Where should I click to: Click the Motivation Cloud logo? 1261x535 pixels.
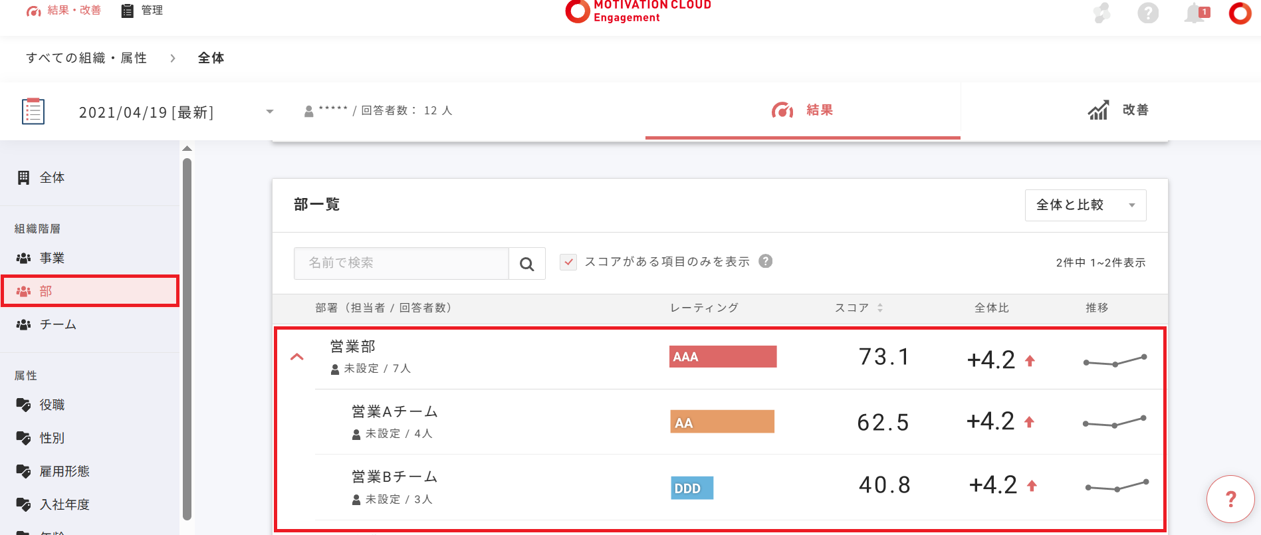(x=637, y=11)
